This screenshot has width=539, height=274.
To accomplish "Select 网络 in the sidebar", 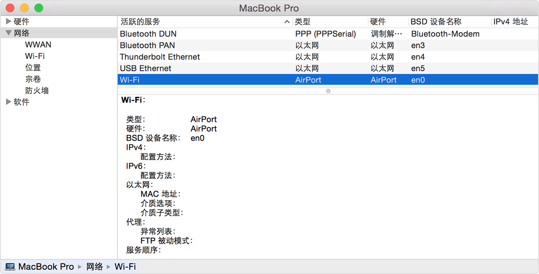I will pyautogui.click(x=21, y=33).
